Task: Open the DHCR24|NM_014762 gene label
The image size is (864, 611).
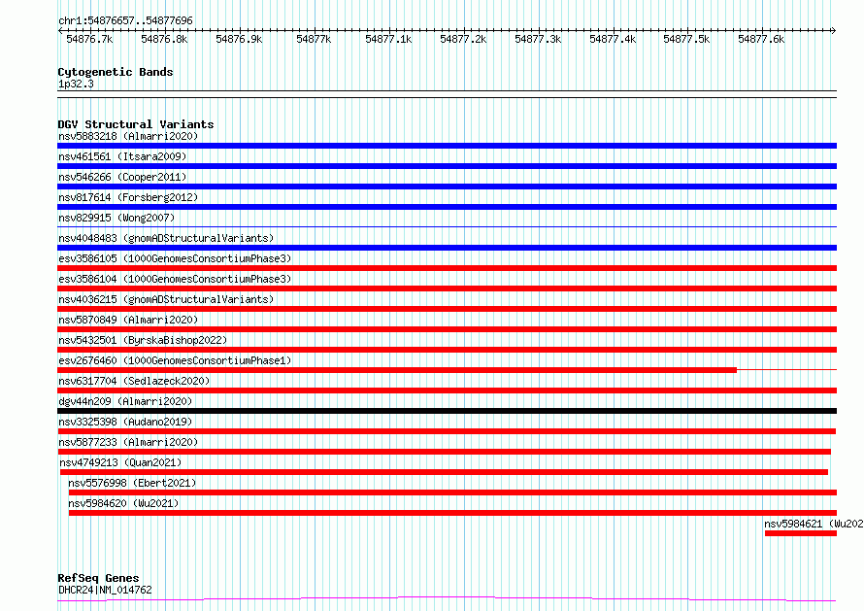Action: point(105,590)
